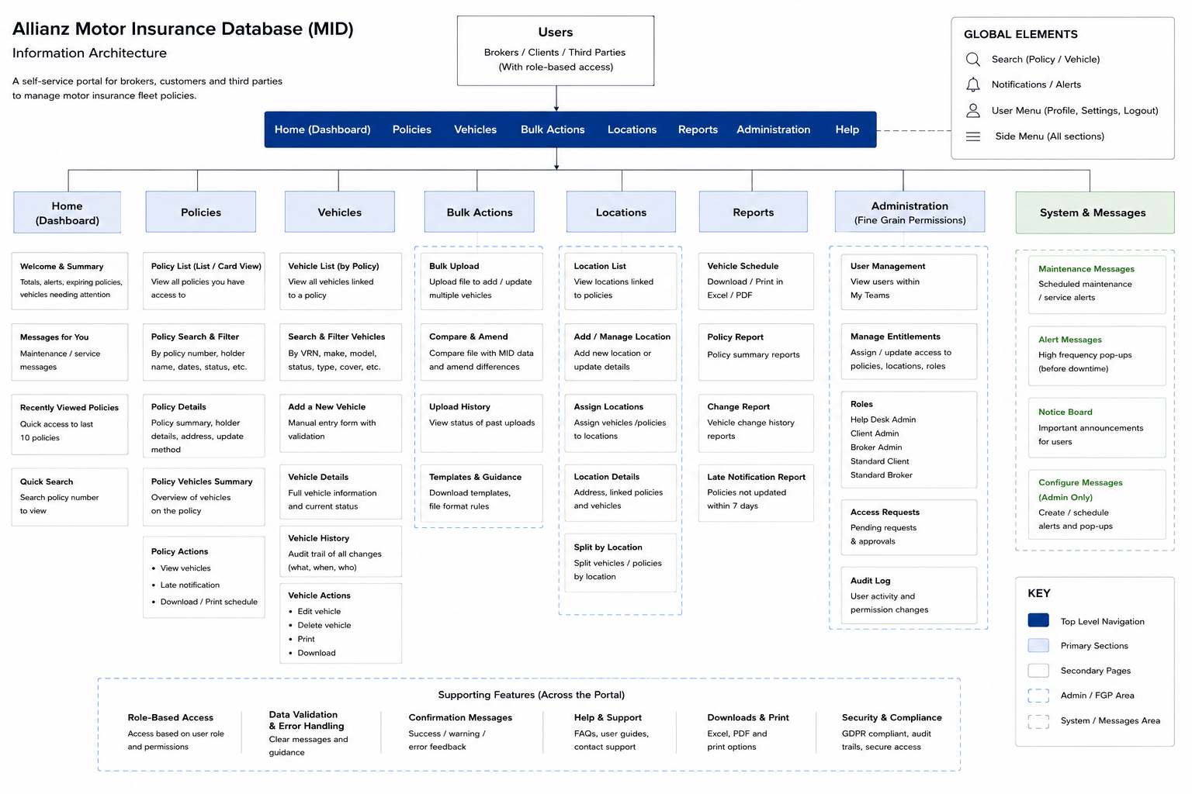Screen dimensions: 1192x794
Task: Open the Notice Board card
Action: click(x=1097, y=428)
